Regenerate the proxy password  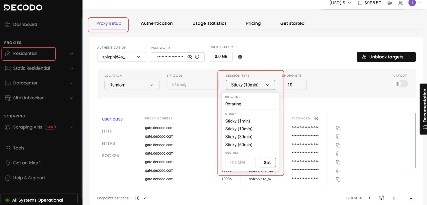click(x=197, y=57)
